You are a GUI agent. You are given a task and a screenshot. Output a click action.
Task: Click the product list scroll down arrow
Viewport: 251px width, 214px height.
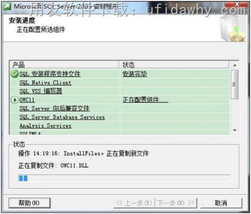[x=235, y=130]
